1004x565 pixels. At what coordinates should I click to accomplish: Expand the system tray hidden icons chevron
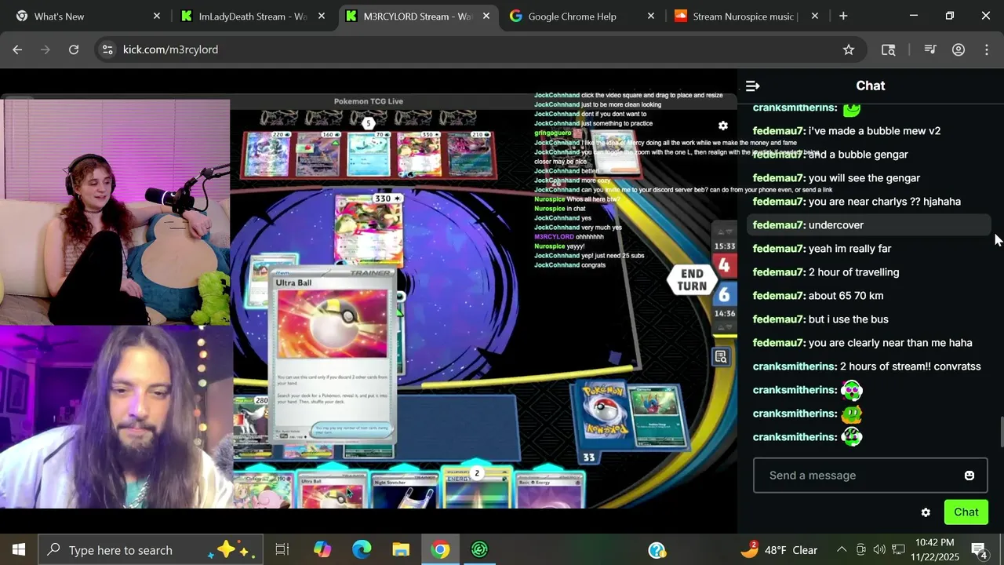click(842, 550)
